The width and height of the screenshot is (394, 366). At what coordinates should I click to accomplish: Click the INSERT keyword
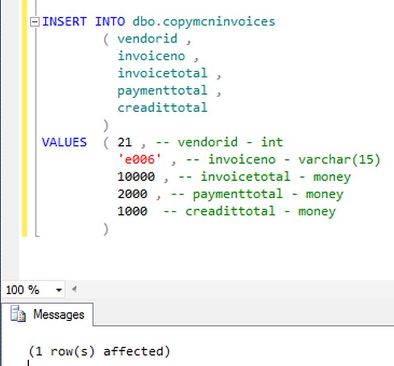click(64, 22)
